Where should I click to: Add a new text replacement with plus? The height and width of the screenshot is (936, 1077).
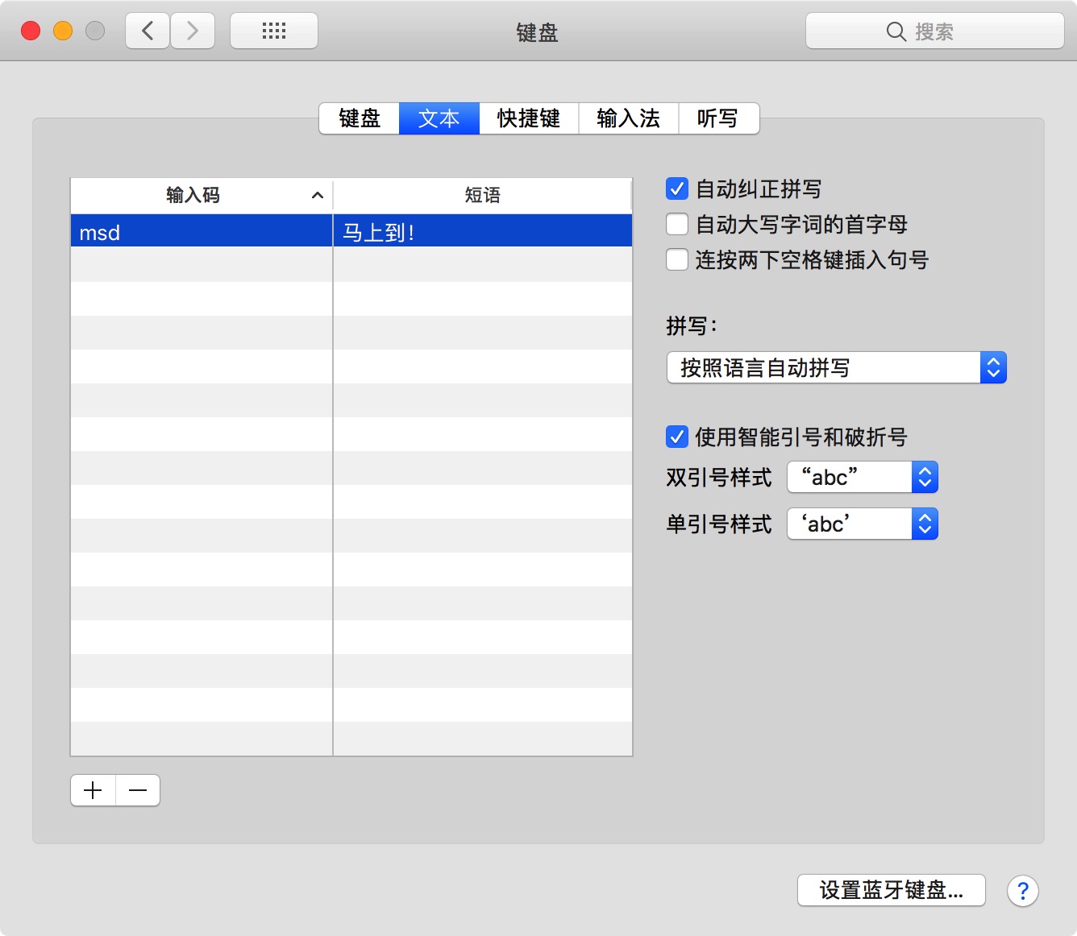tap(94, 790)
